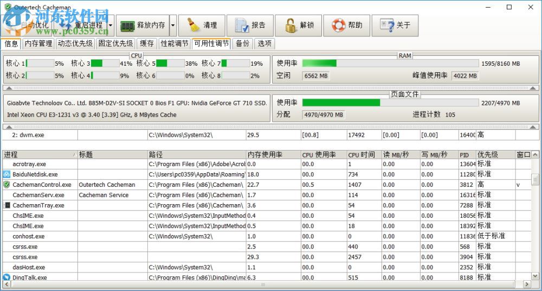This screenshot has height=291, width=542.
Task: Go to the 可用性调节 tab
Action: click(211, 43)
